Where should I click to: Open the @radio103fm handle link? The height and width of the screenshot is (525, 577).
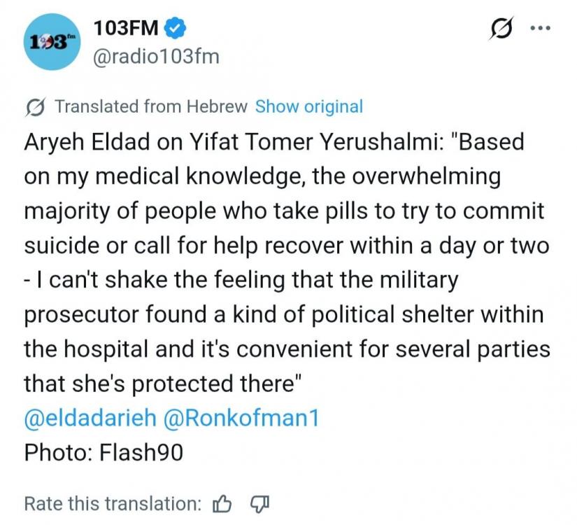(156, 56)
